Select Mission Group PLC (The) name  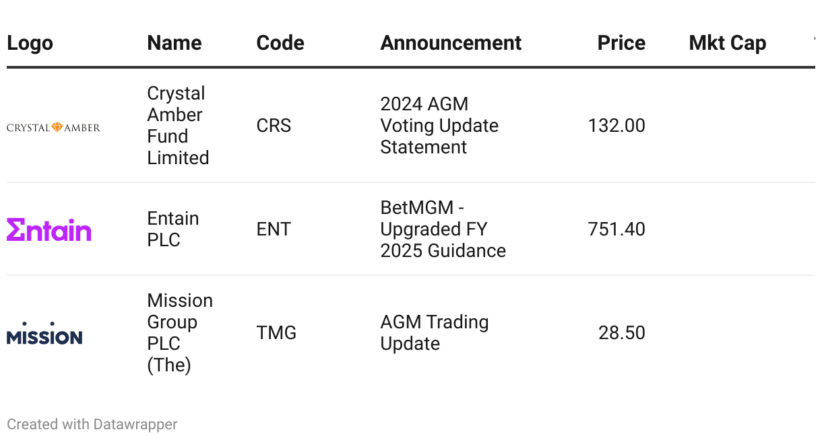click(179, 333)
